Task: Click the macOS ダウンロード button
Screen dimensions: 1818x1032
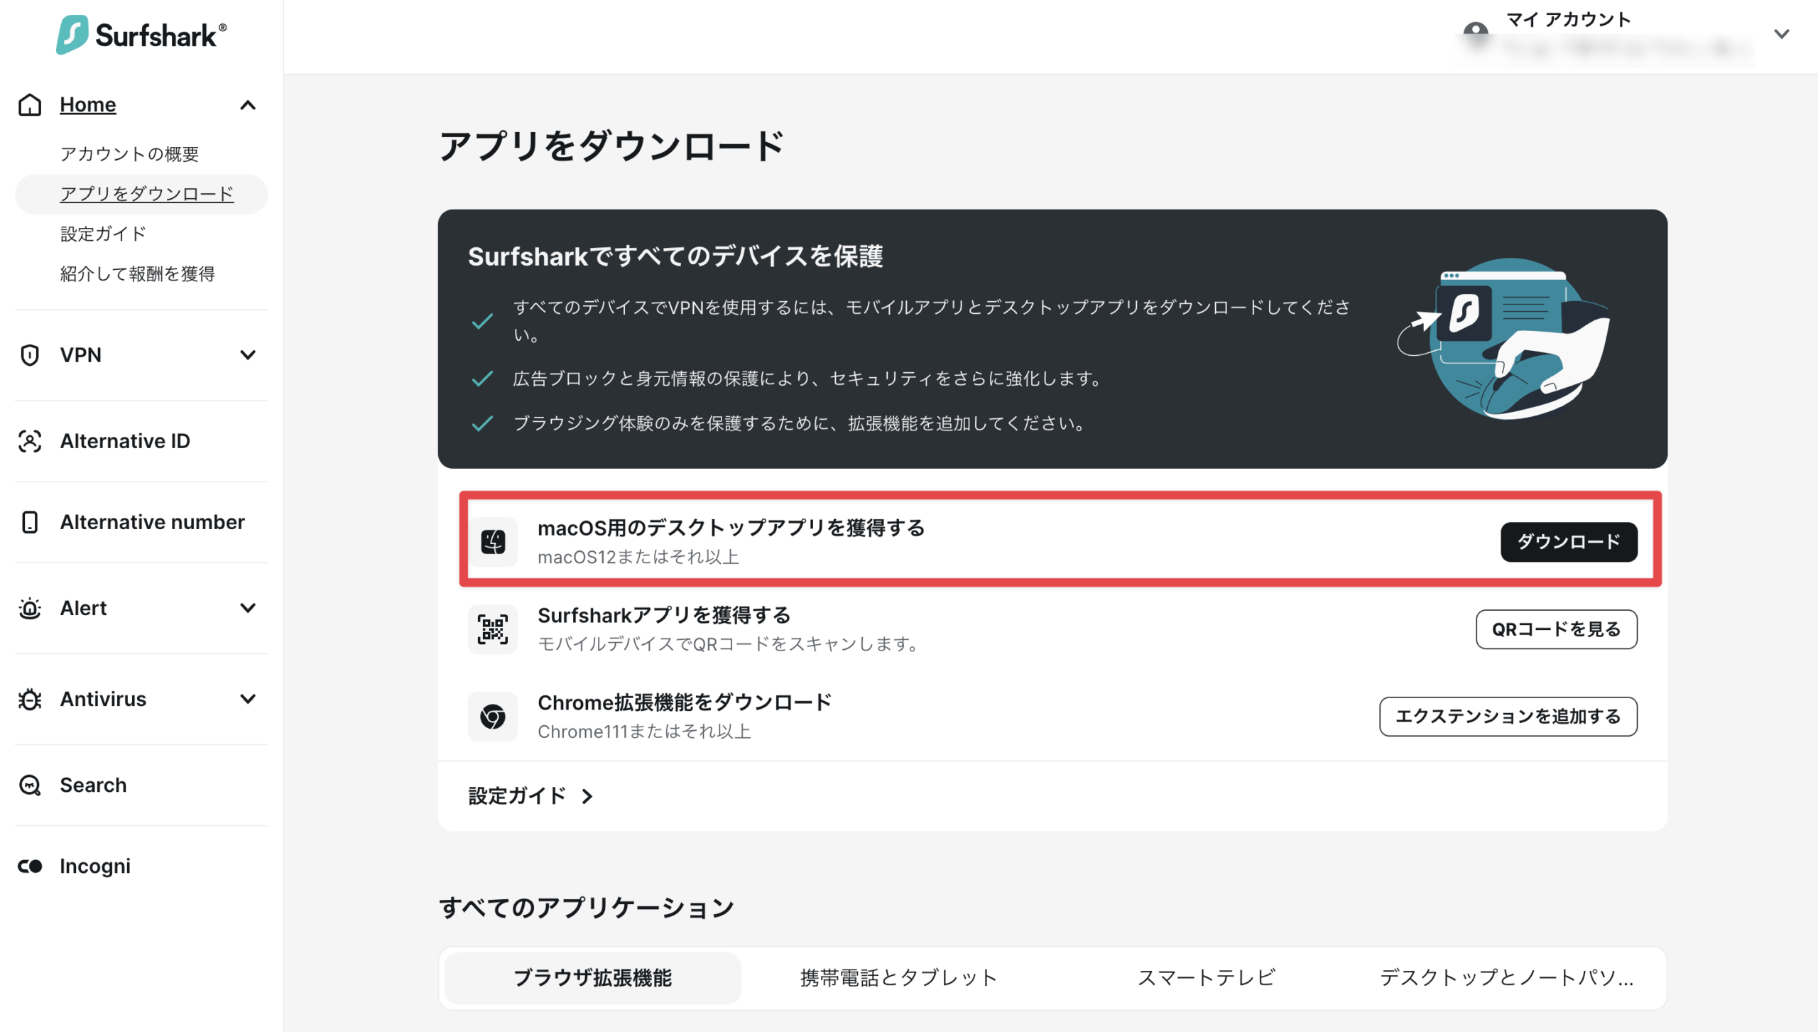Action: [x=1569, y=542]
